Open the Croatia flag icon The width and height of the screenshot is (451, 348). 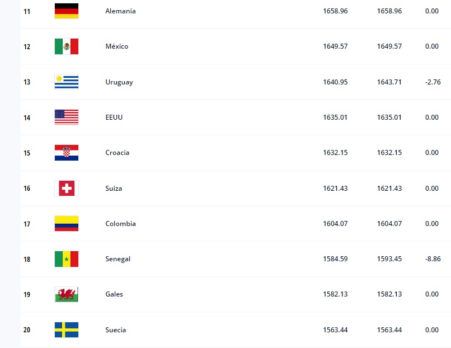[67, 153]
